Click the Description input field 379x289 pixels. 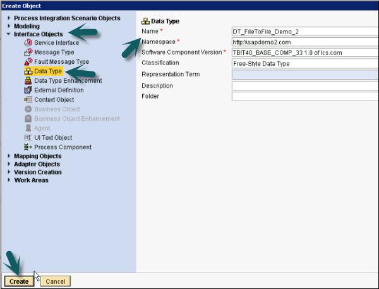pyautogui.click(x=305, y=85)
